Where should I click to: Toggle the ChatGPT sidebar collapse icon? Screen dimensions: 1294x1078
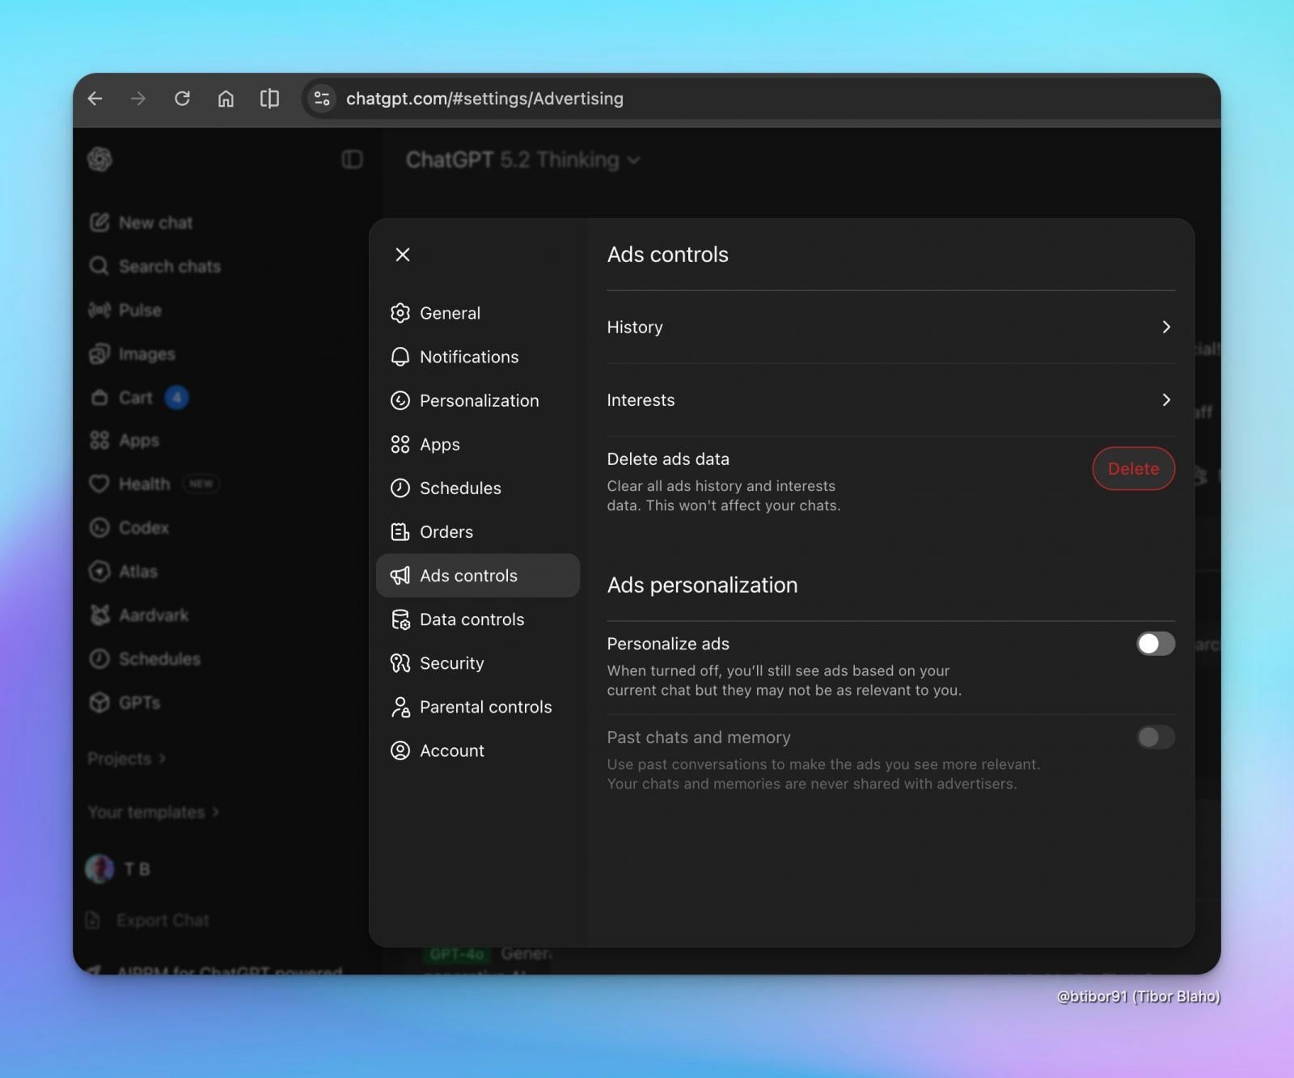[x=352, y=159]
